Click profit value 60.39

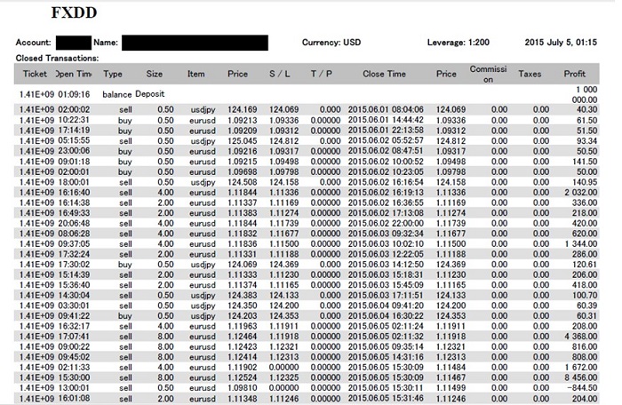pyautogui.click(x=586, y=306)
